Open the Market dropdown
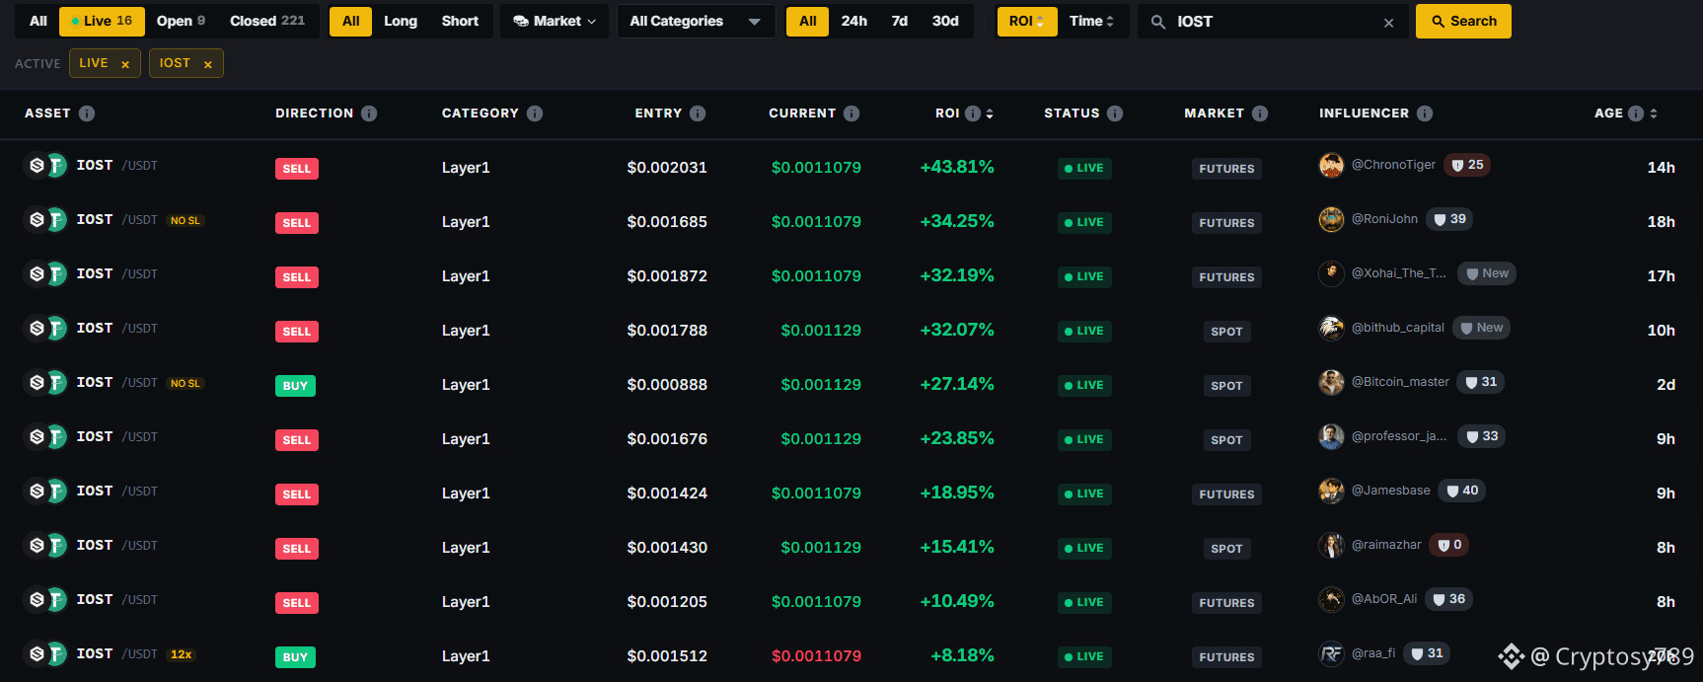This screenshot has height=682, width=1703. tap(555, 21)
